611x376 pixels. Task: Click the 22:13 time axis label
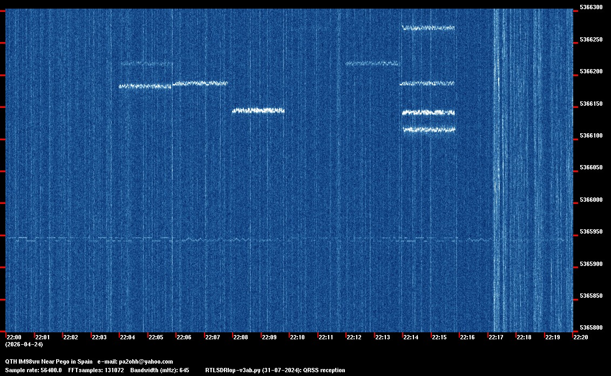click(383, 337)
